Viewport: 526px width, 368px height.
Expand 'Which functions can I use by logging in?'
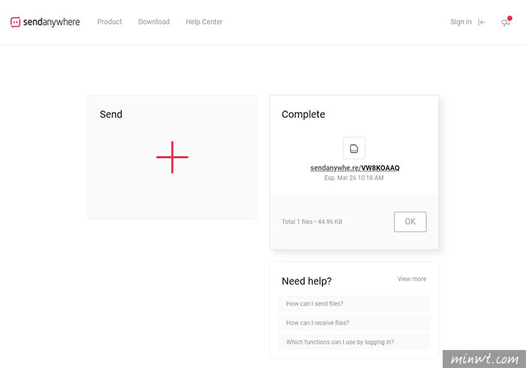(x=354, y=342)
